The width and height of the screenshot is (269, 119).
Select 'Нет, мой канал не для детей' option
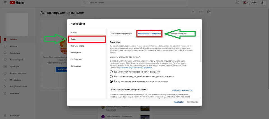112,76
